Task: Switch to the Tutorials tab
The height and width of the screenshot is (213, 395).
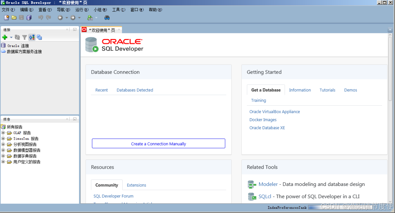Action: 328,90
